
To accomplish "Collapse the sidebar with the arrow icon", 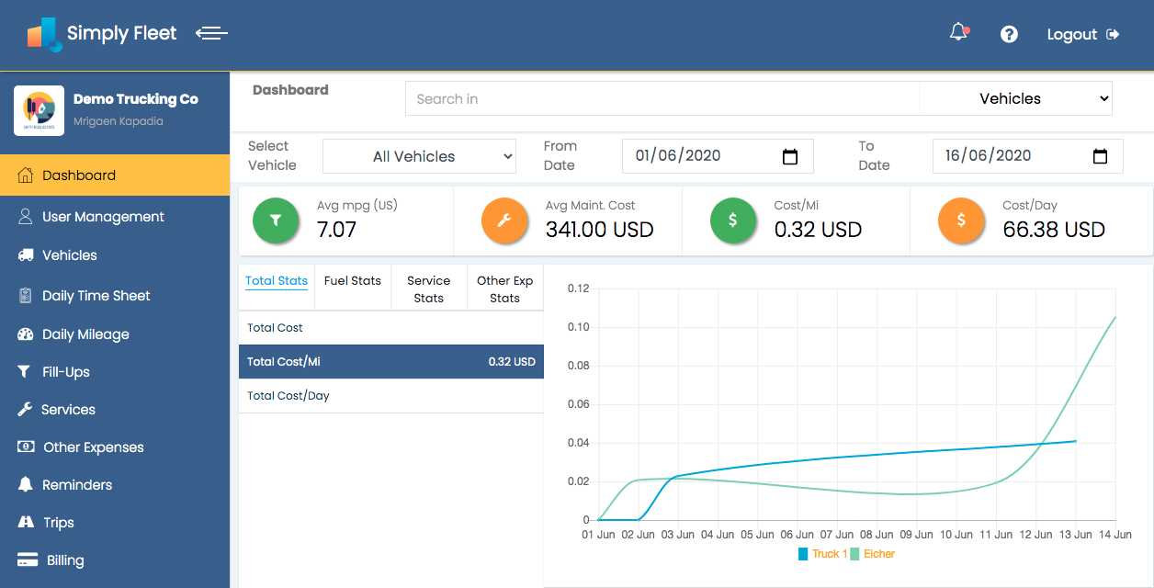I will pyautogui.click(x=211, y=33).
